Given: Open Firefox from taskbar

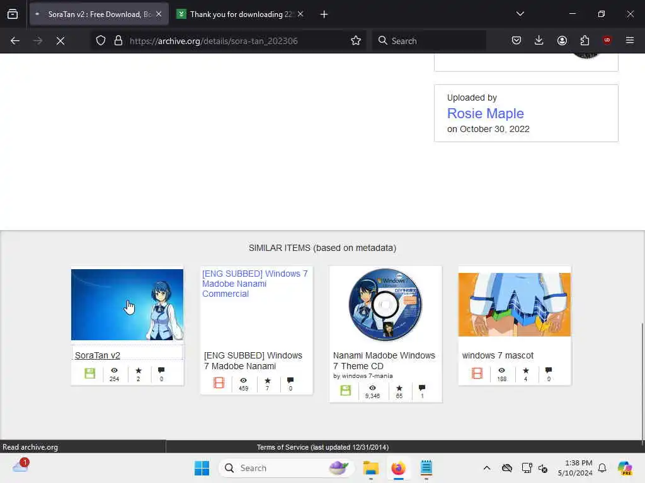Looking at the screenshot, I should pos(398,468).
